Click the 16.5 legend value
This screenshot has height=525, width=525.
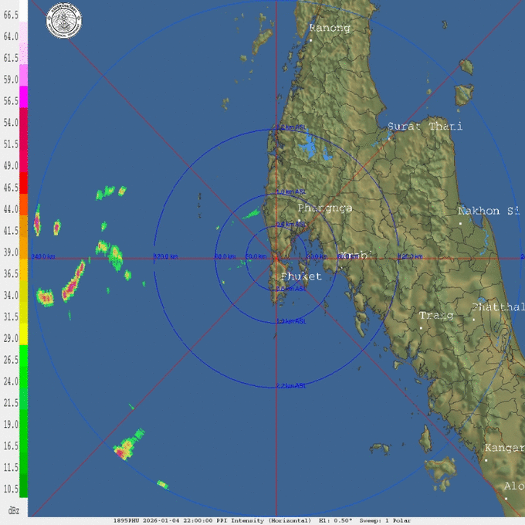[11, 446]
